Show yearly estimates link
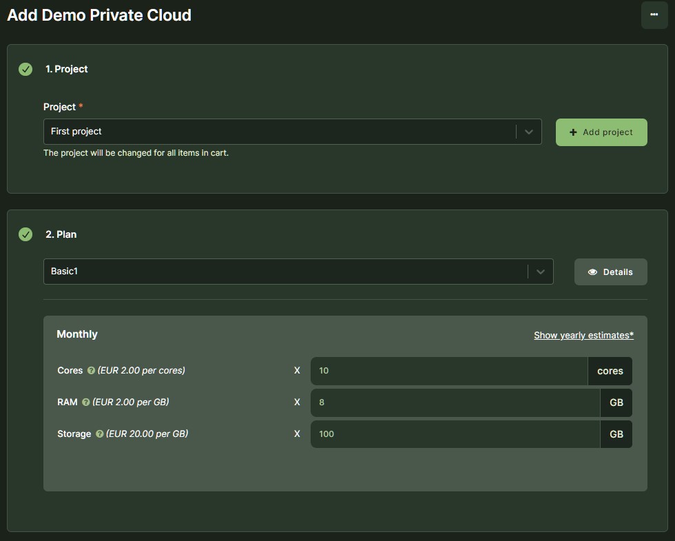 point(583,335)
